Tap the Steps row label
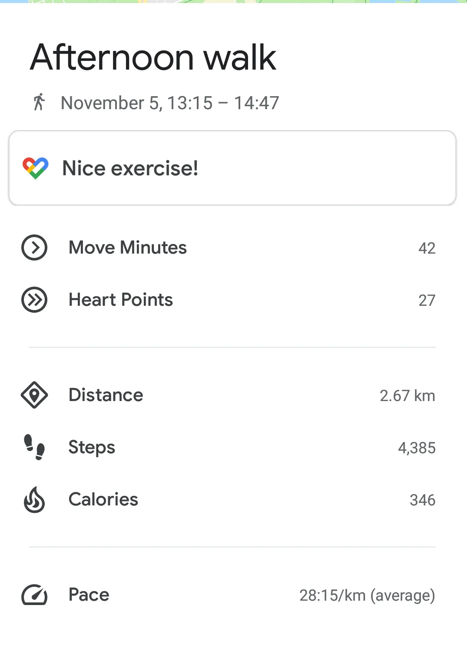Screen dimensions: 467x652 pyautogui.click(x=92, y=447)
